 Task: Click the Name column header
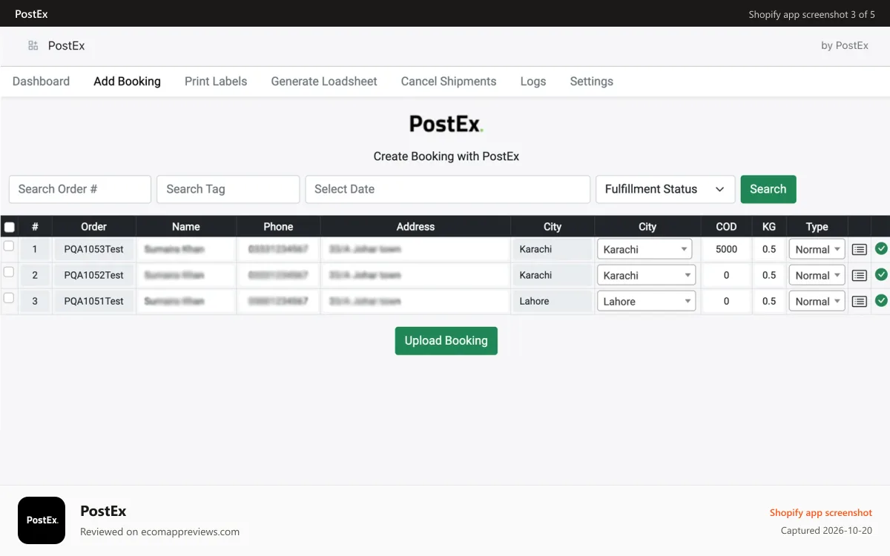tap(186, 227)
